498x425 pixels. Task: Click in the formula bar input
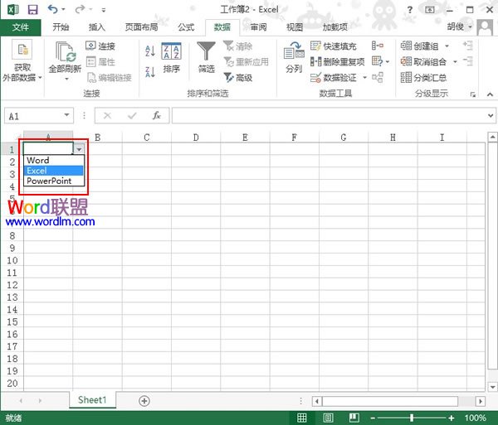pos(329,115)
